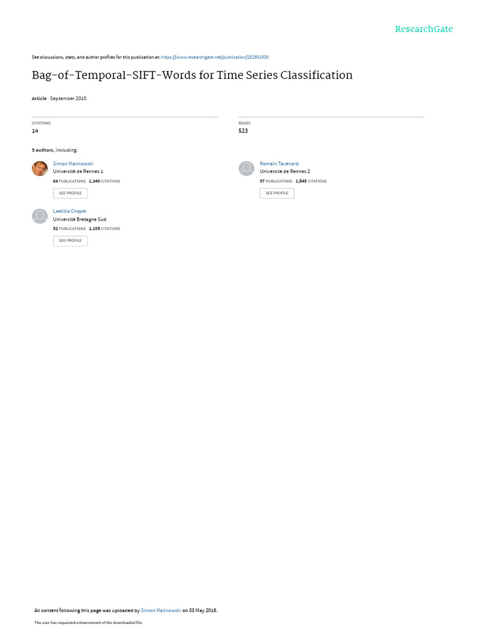Open Romain Tavenard's author name link

[279, 164]
